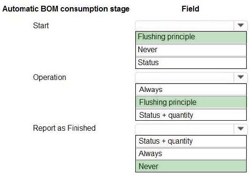
Task: Choose Never in the Start list
Action: click(x=191, y=50)
